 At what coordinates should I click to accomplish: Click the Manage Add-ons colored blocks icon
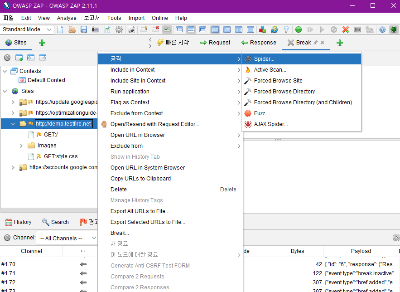coord(262,29)
